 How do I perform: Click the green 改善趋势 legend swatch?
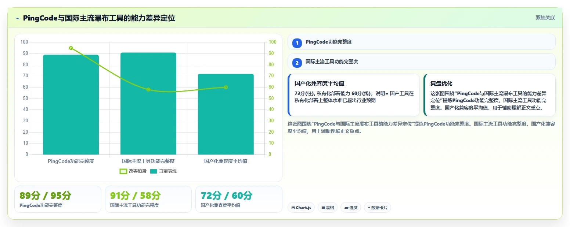pos(123,171)
